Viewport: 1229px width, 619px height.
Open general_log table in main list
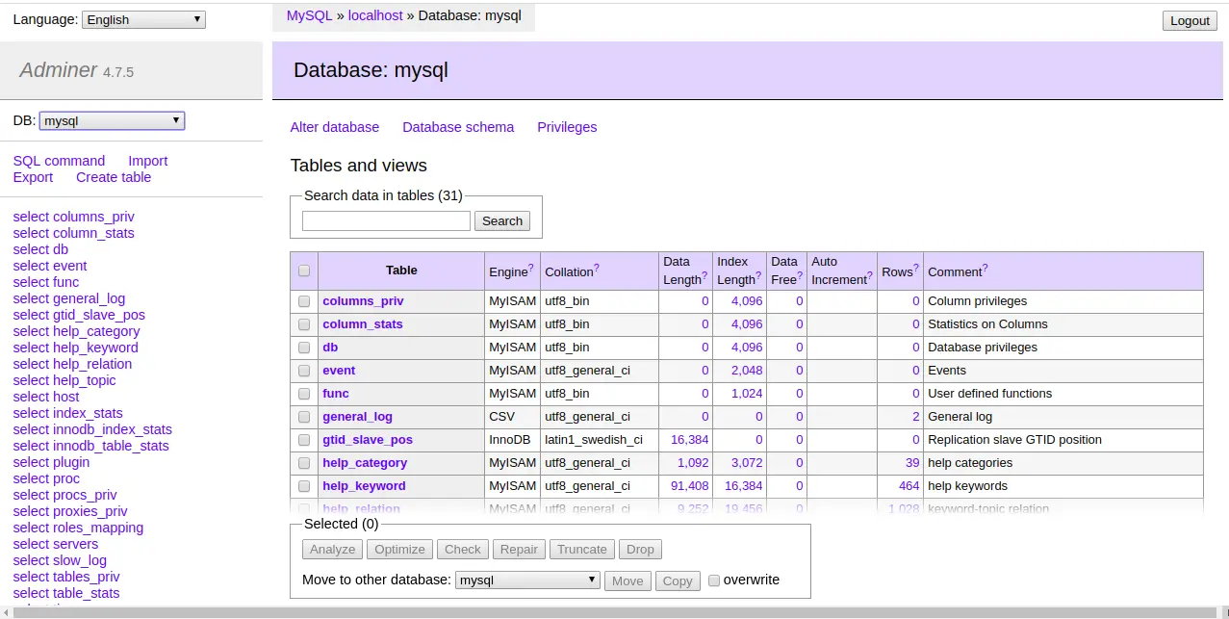[357, 417]
